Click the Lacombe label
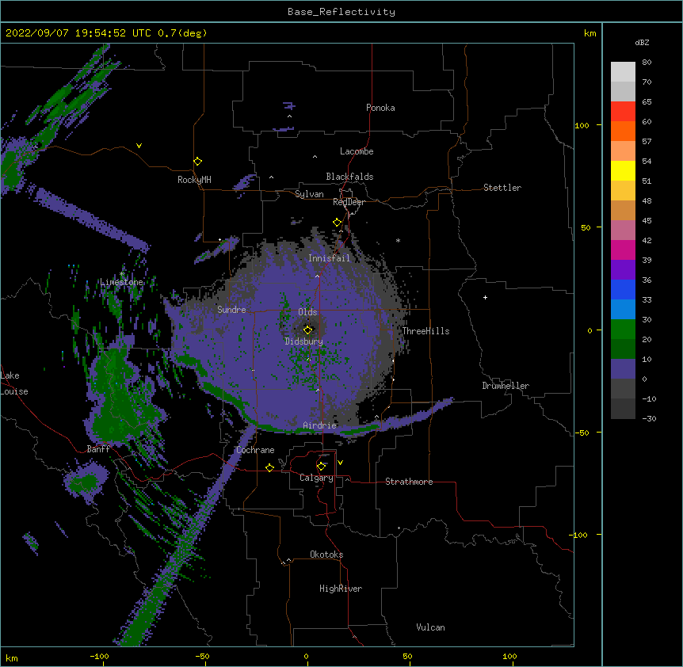Viewport: 683px width, 667px height. [x=357, y=151]
